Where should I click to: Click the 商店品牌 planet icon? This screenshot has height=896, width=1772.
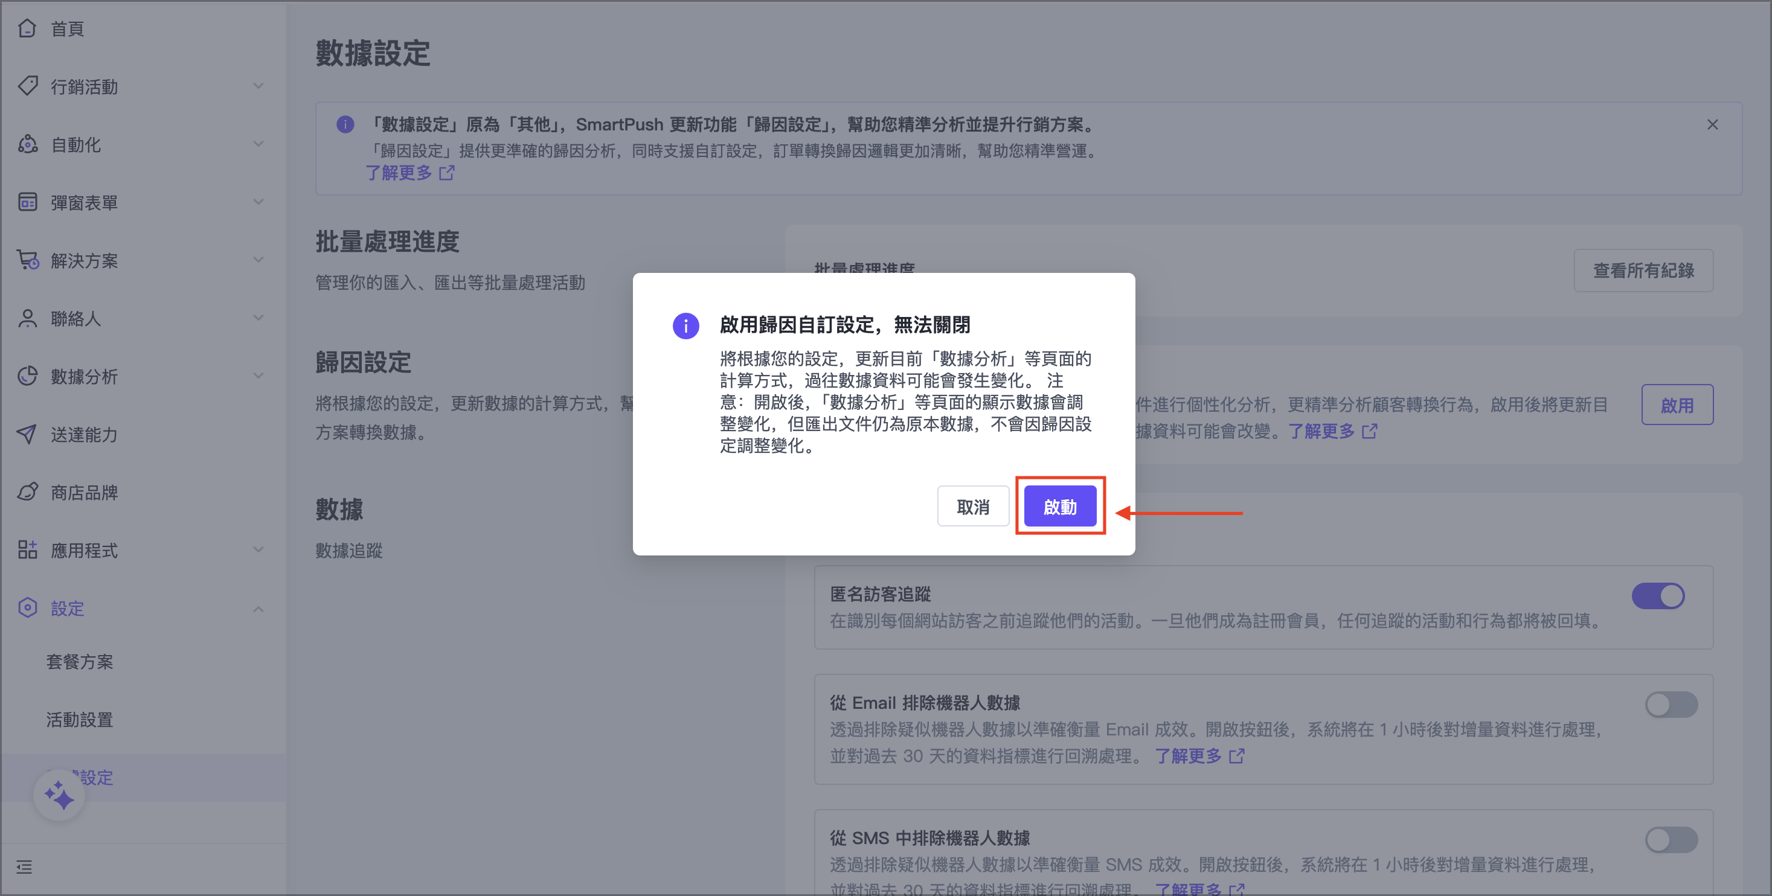(x=28, y=491)
